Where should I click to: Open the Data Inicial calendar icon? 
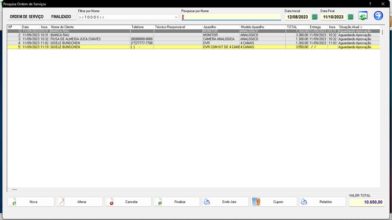pyautogui.click(x=315, y=17)
